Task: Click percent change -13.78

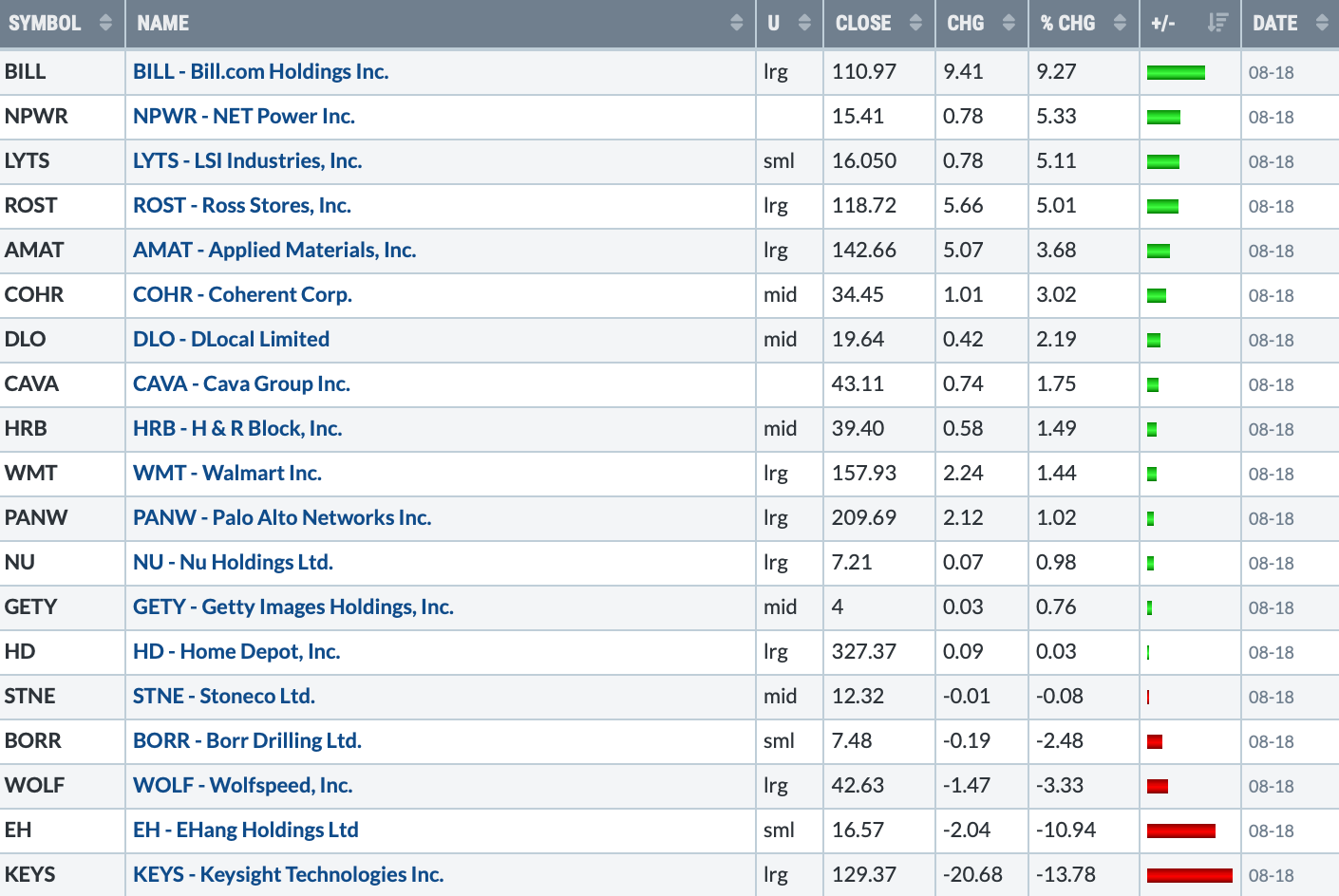Action: pyautogui.click(x=1066, y=874)
